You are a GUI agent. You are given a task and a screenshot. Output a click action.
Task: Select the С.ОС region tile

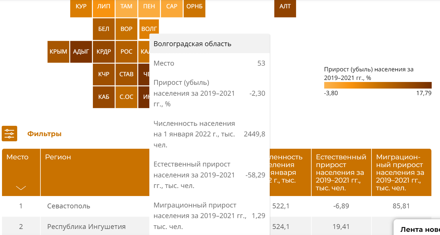coord(126,97)
